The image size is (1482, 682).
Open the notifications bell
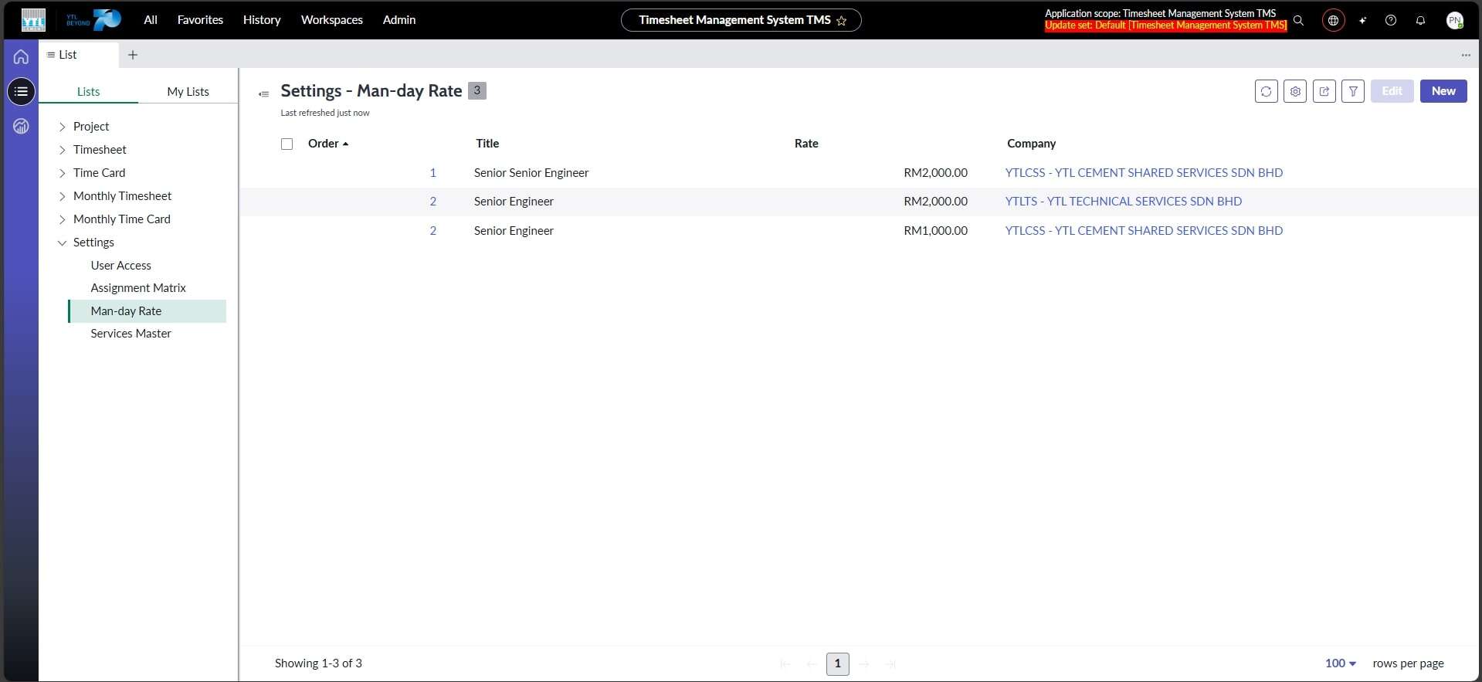coord(1420,20)
